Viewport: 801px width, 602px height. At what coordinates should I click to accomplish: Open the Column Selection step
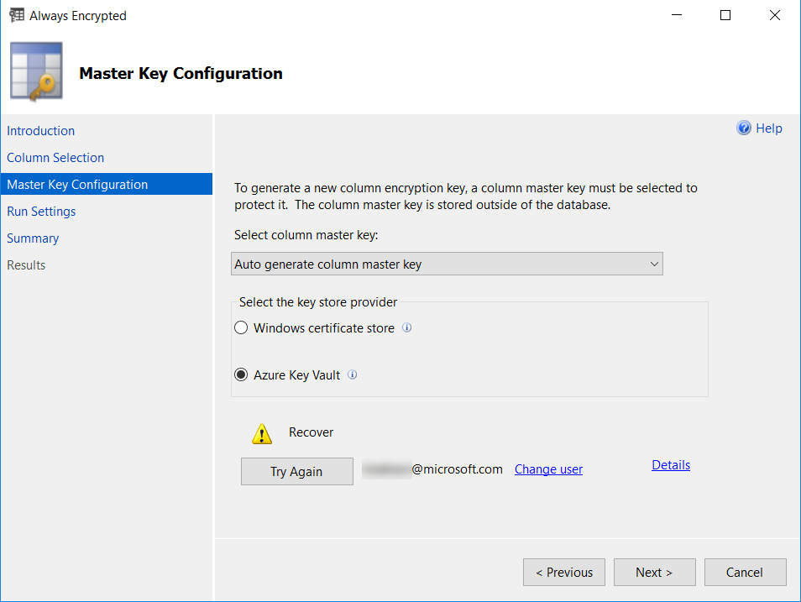pyautogui.click(x=55, y=158)
